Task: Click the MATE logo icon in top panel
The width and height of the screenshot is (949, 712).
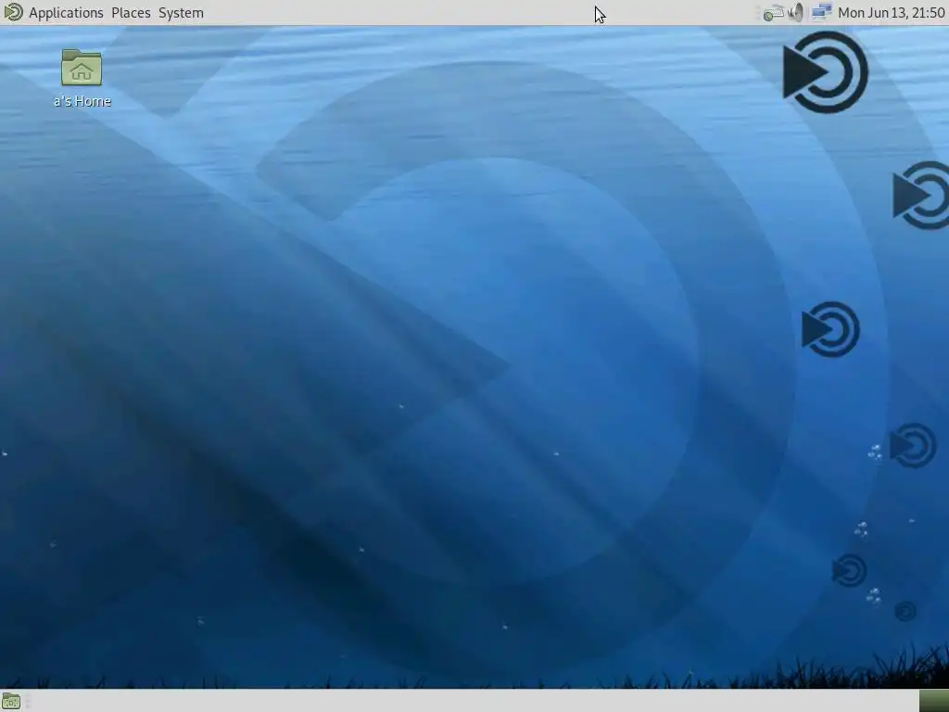Action: 13,12
